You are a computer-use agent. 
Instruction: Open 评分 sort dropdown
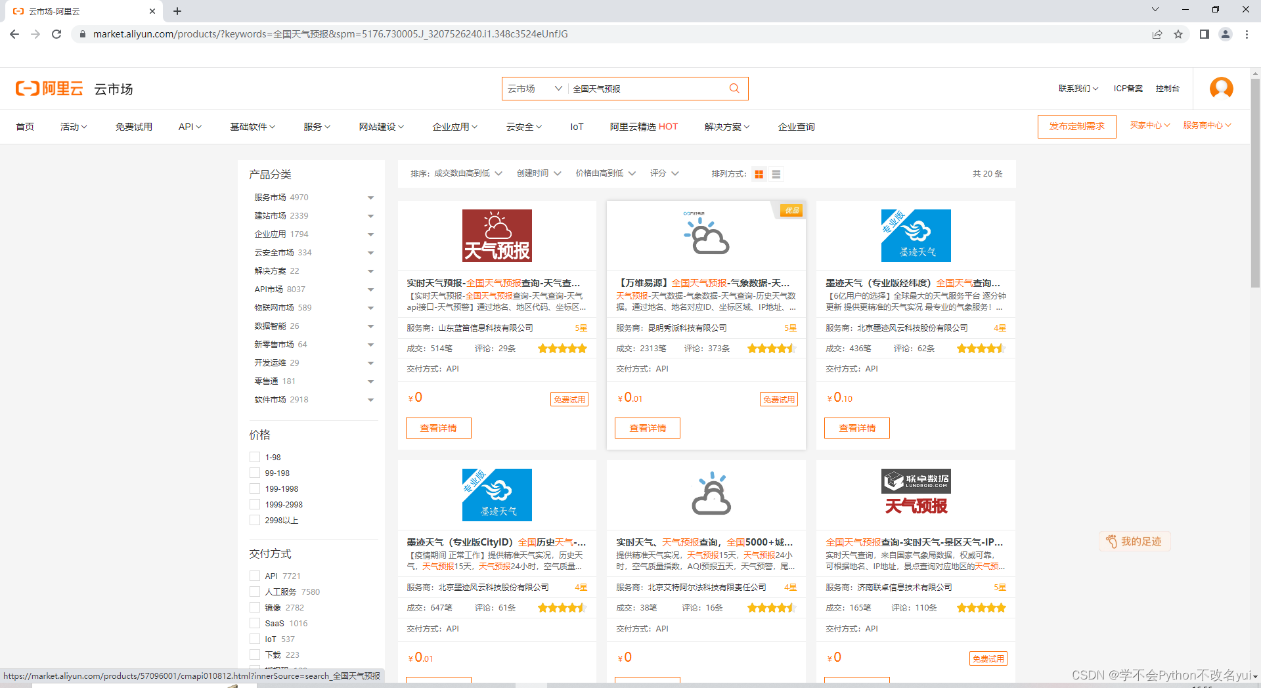(x=664, y=173)
